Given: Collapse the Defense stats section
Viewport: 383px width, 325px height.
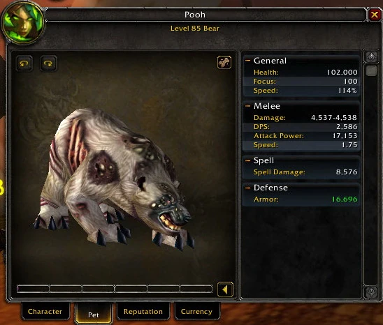Looking at the screenshot, I should click(x=247, y=188).
